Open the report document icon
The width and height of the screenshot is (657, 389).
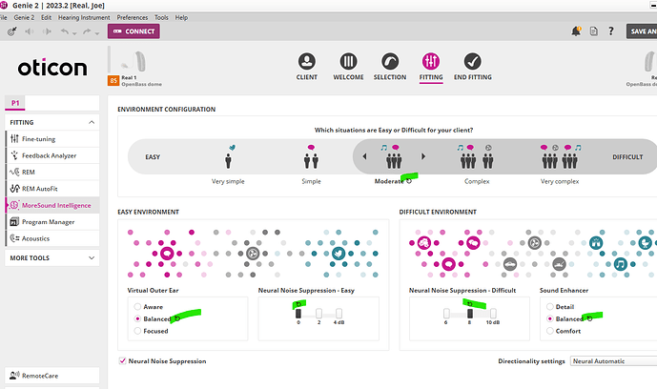[594, 31]
